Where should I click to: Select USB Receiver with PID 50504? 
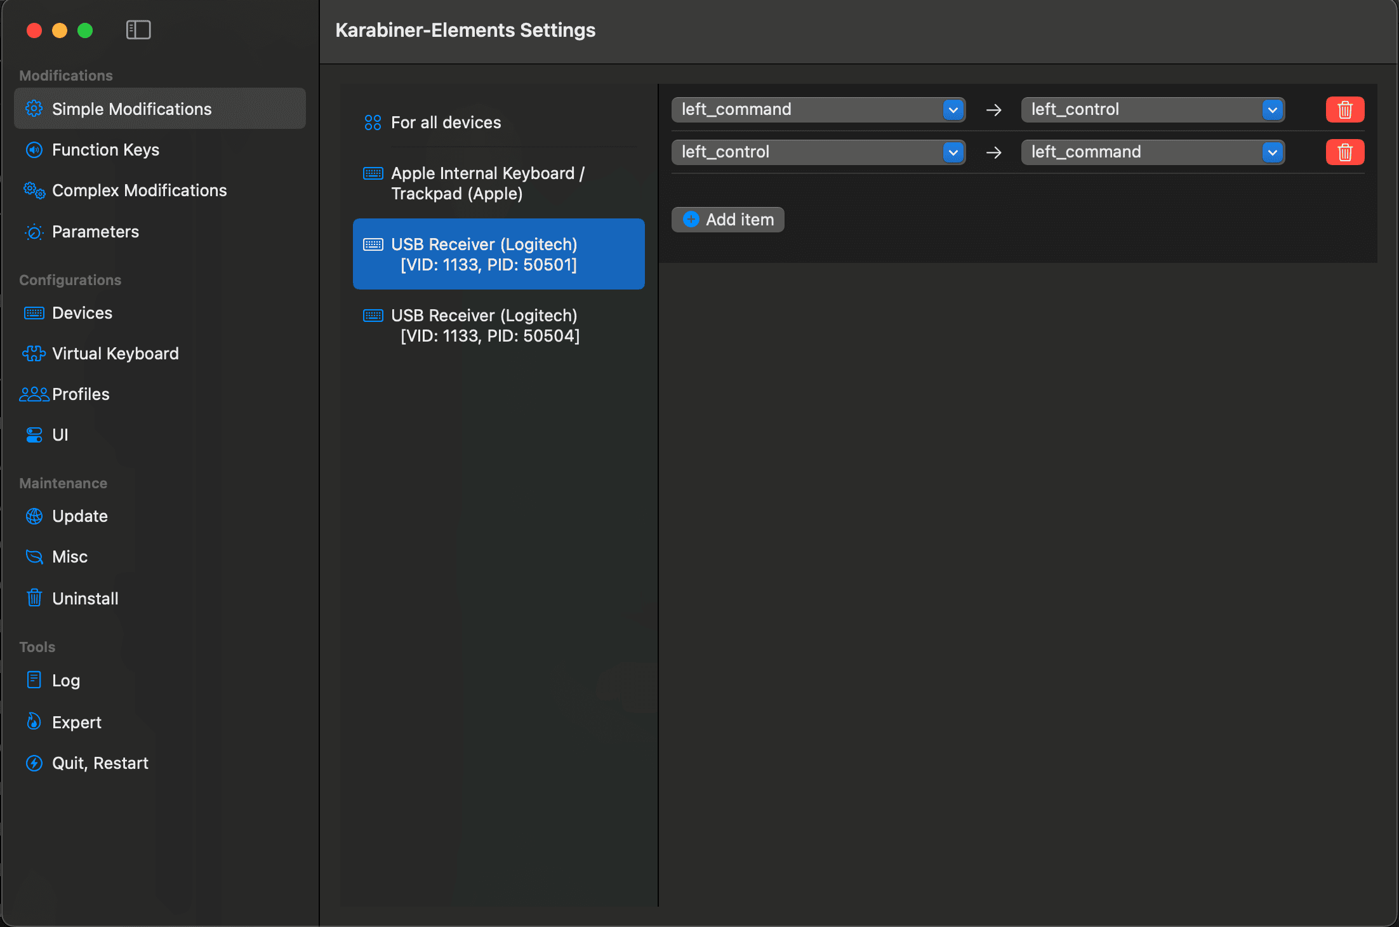485,326
